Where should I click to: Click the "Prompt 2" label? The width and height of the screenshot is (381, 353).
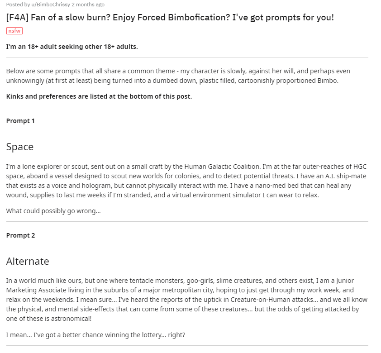click(20, 235)
